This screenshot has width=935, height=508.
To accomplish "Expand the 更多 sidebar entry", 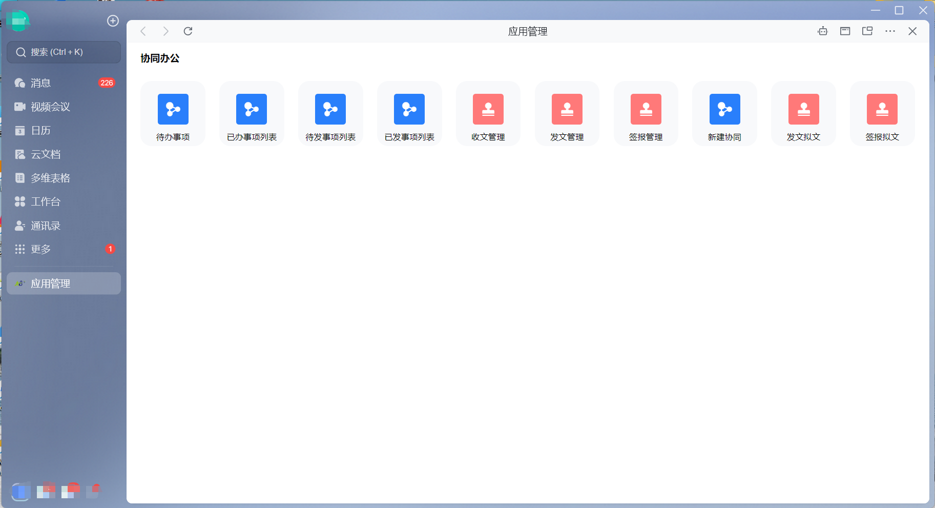I will (x=64, y=249).
